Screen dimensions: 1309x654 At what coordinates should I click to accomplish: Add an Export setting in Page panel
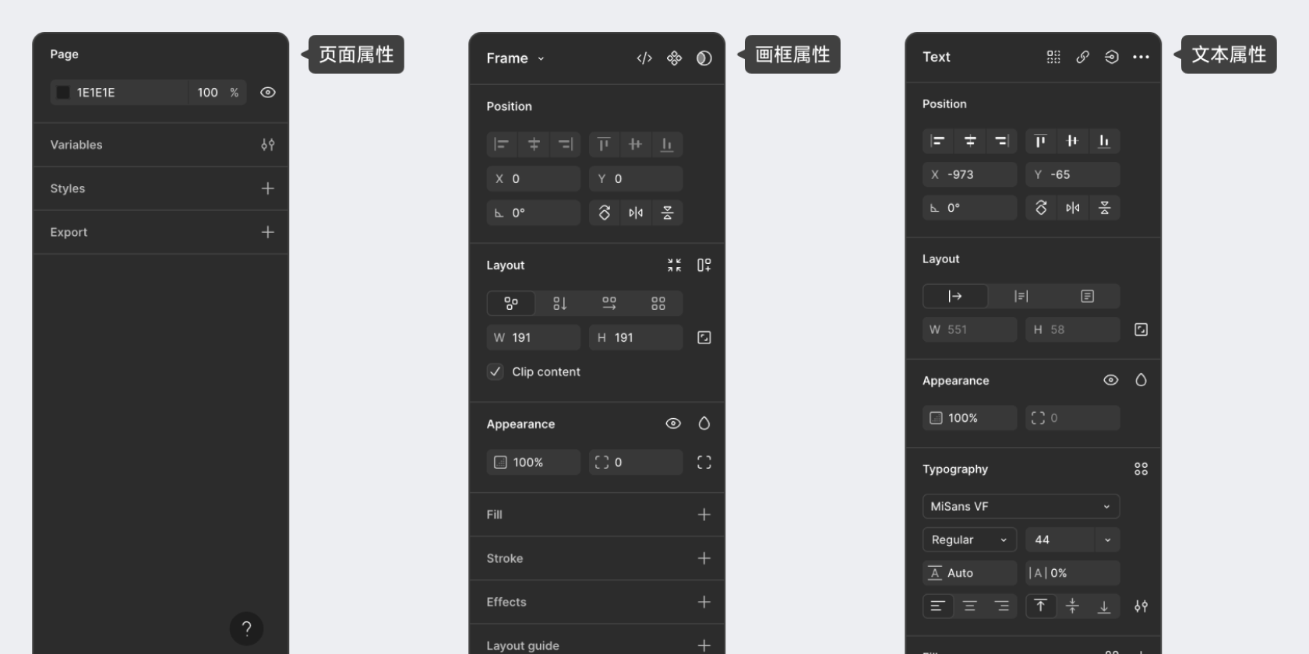pyautogui.click(x=267, y=232)
